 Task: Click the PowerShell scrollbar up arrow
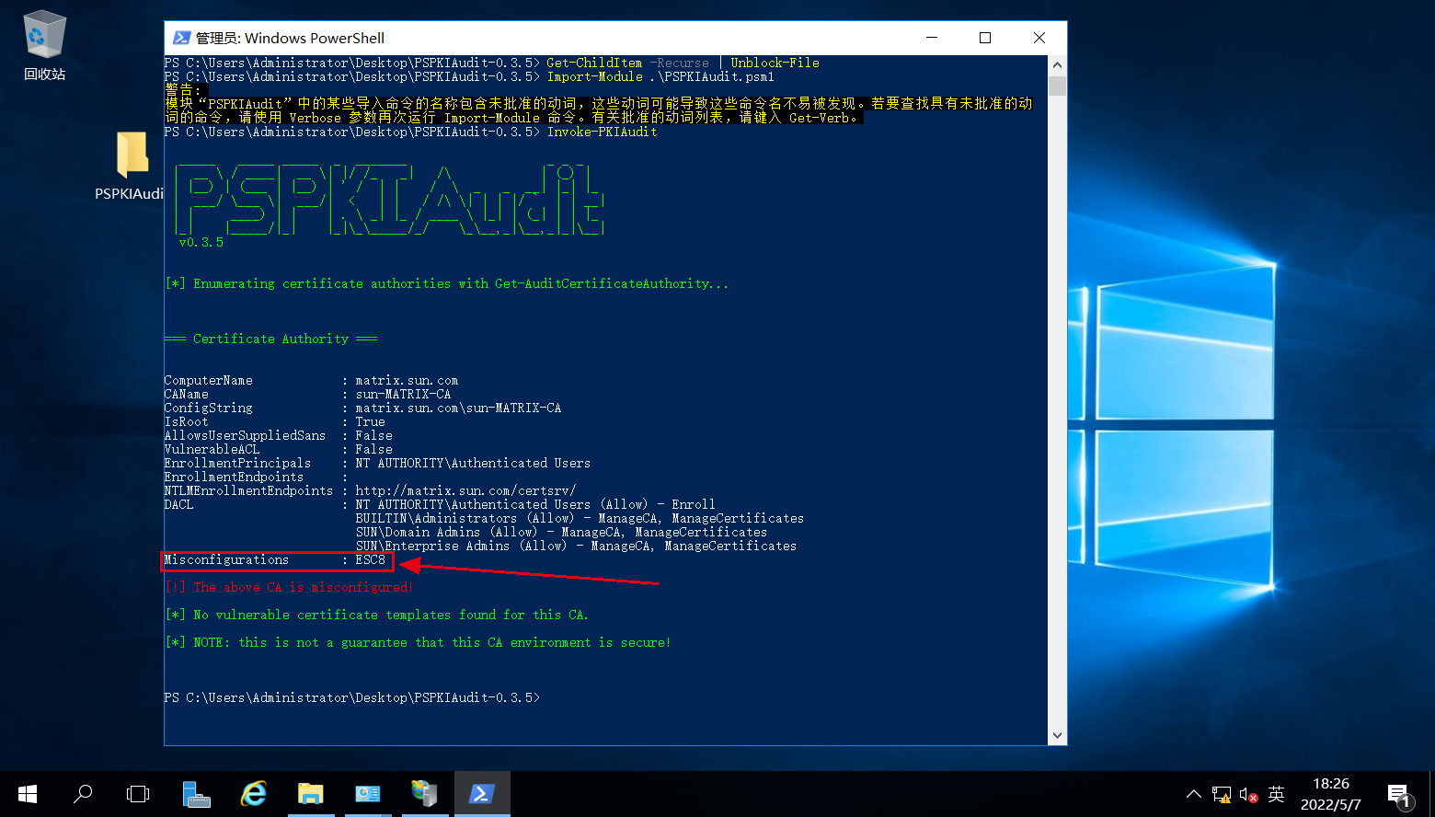1057,65
